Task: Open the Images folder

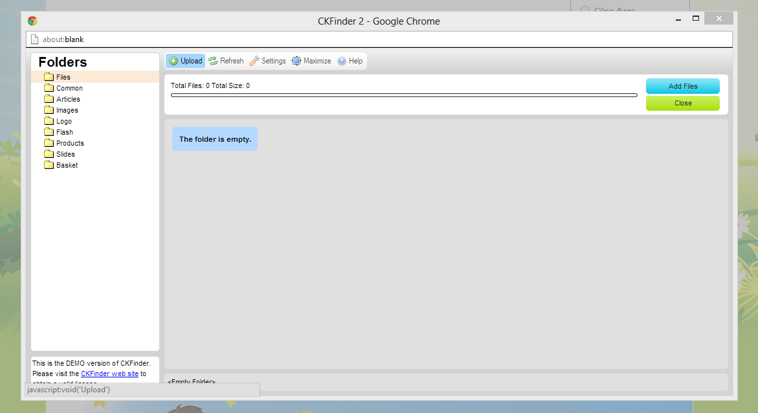Action: tap(67, 110)
